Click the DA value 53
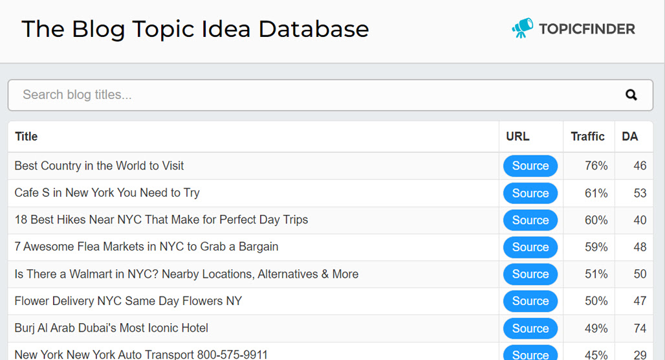Screen dimensions: 665x360 [x=640, y=193]
